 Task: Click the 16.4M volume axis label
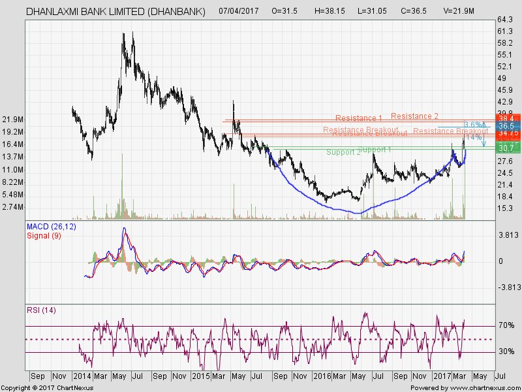(x=12, y=144)
